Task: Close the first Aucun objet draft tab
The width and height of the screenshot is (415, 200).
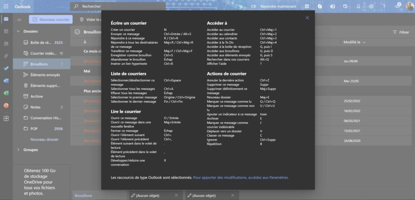Action: pos(176,196)
